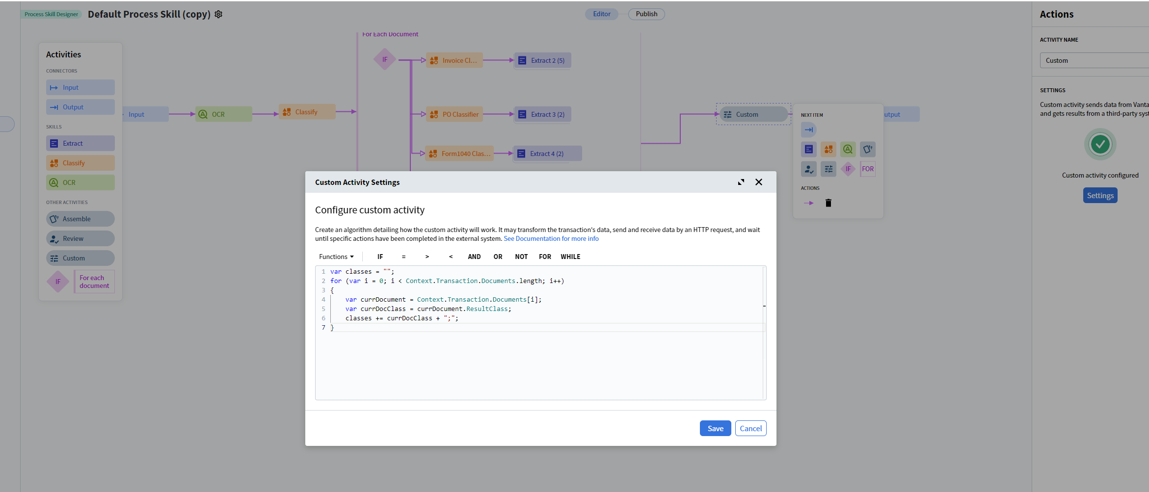
Task: Select the Form1040 Clas... node
Action: (459, 154)
